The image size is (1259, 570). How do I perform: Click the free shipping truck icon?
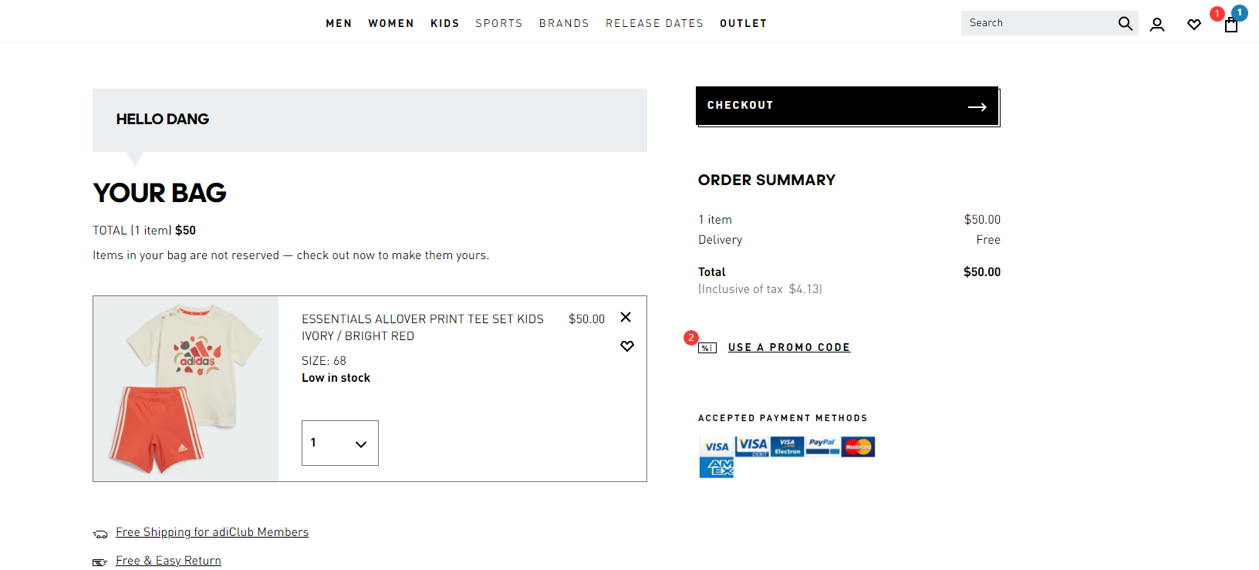tap(100, 534)
